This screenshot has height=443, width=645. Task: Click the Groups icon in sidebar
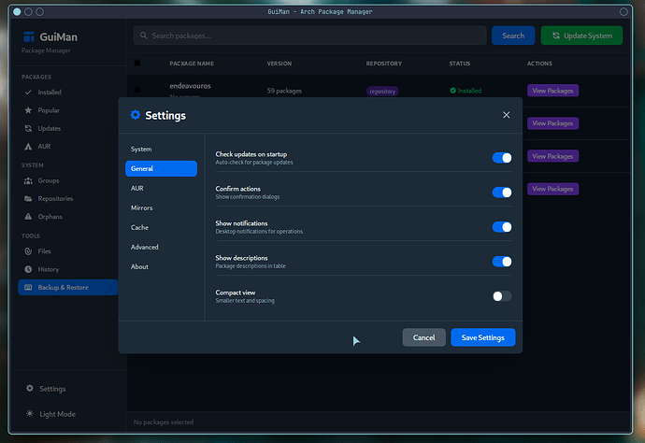pyautogui.click(x=29, y=180)
